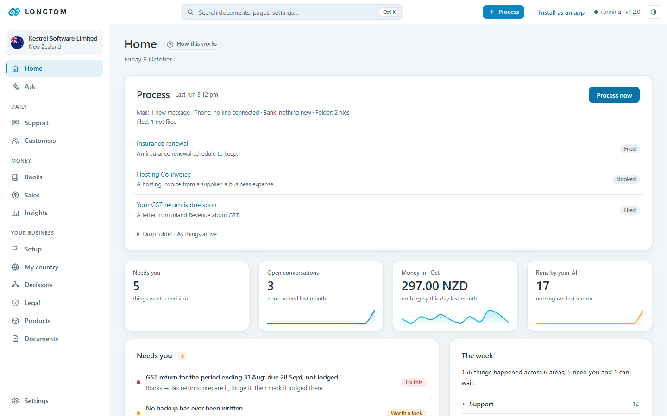Screen dimensions: 667x416
Task: Click the New Zealand flag avatar
Action: click(17, 43)
